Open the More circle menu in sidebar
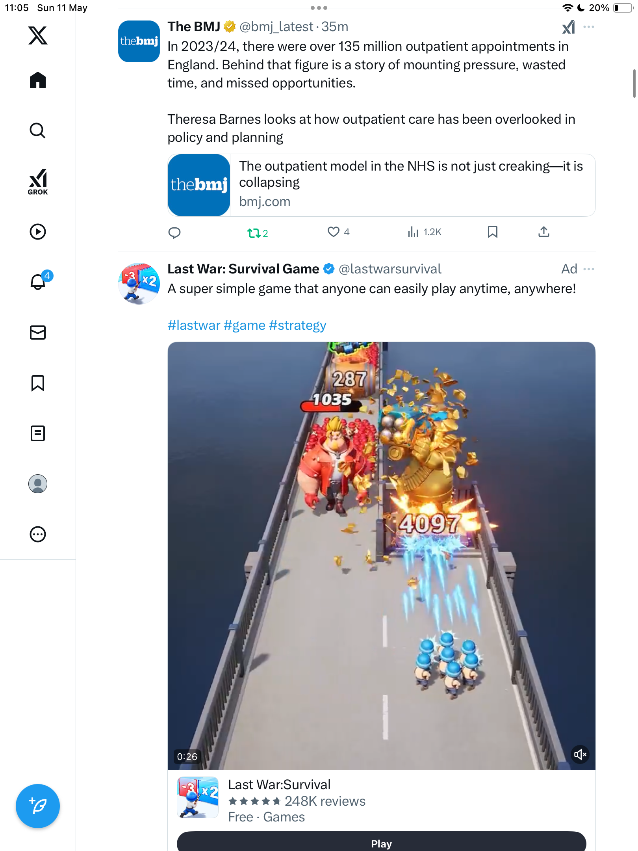 point(38,534)
